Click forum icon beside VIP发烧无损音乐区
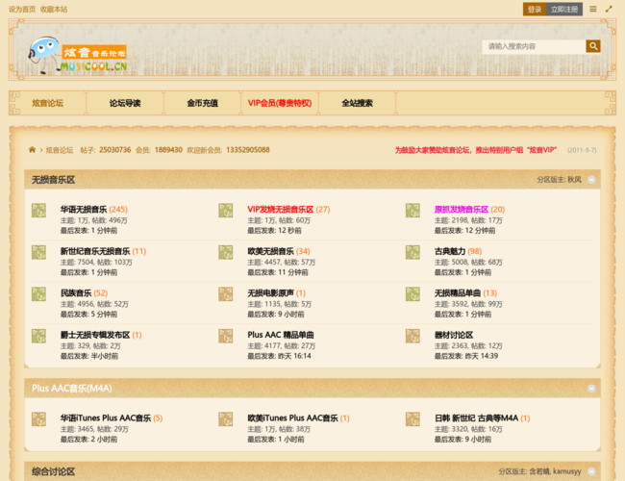Viewport: 625px width, 481px height. tap(226, 210)
